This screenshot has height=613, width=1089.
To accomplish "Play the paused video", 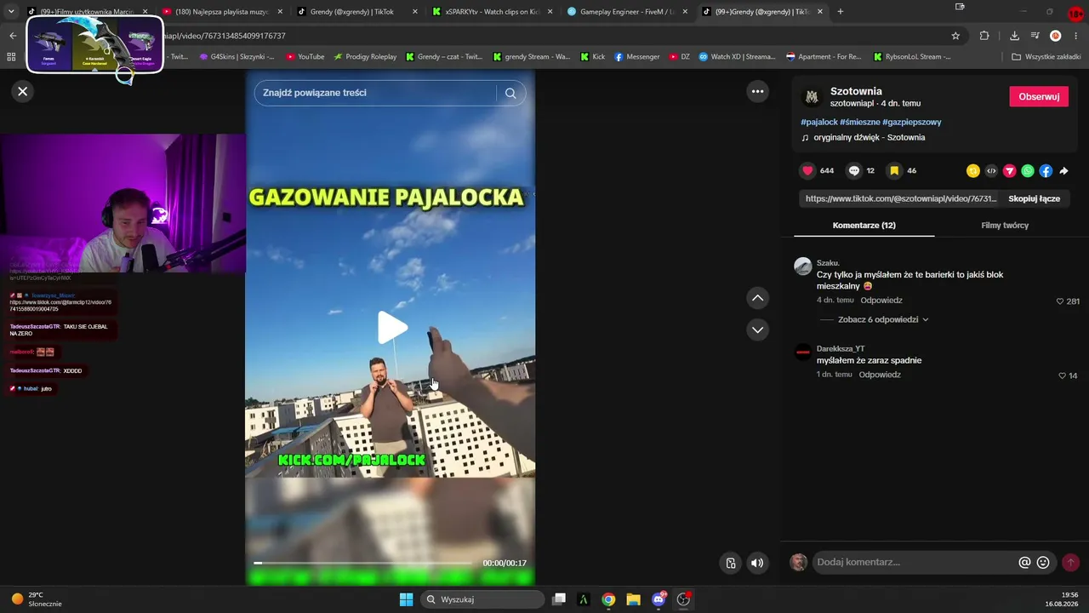I will coord(391,328).
